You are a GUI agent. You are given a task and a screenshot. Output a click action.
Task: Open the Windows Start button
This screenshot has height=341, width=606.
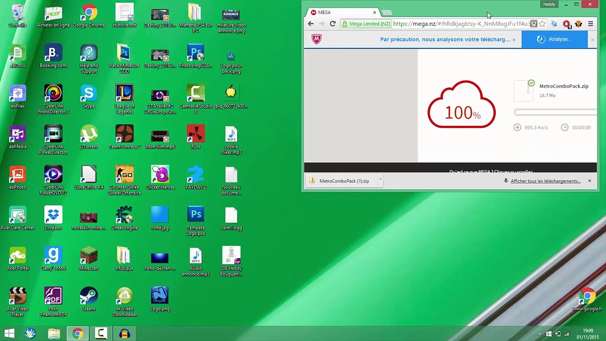tap(9, 334)
